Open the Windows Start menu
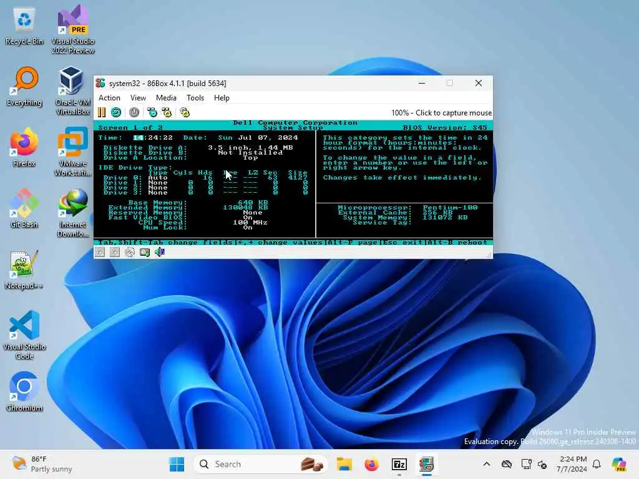 [x=177, y=464]
